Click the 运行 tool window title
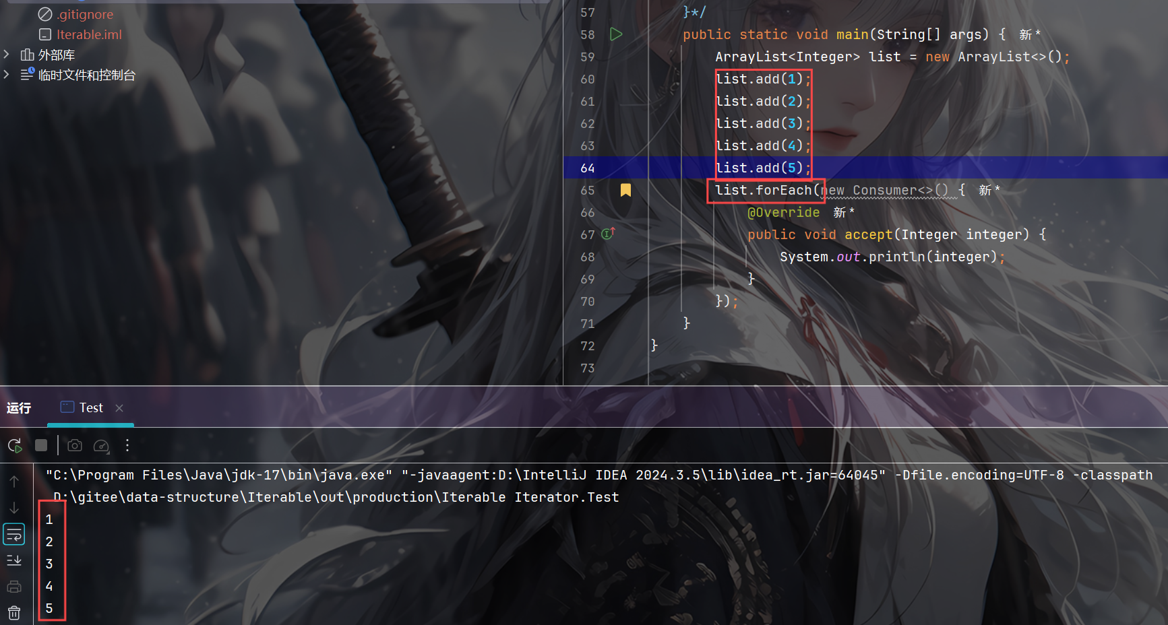 (19, 407)
